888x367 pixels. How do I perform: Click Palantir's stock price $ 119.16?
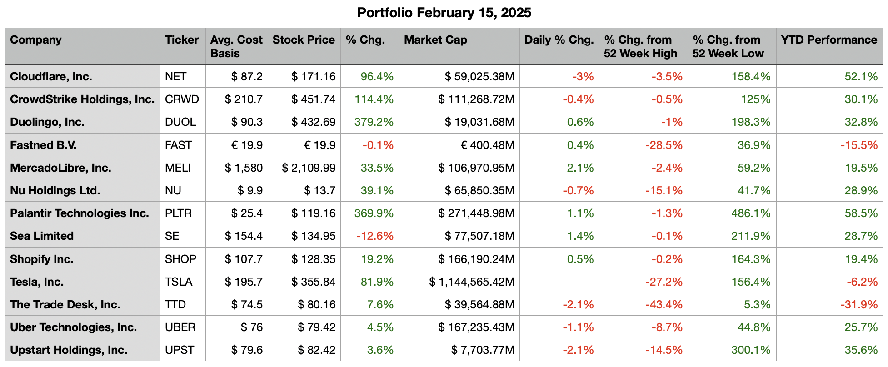(x=313, y=213)
